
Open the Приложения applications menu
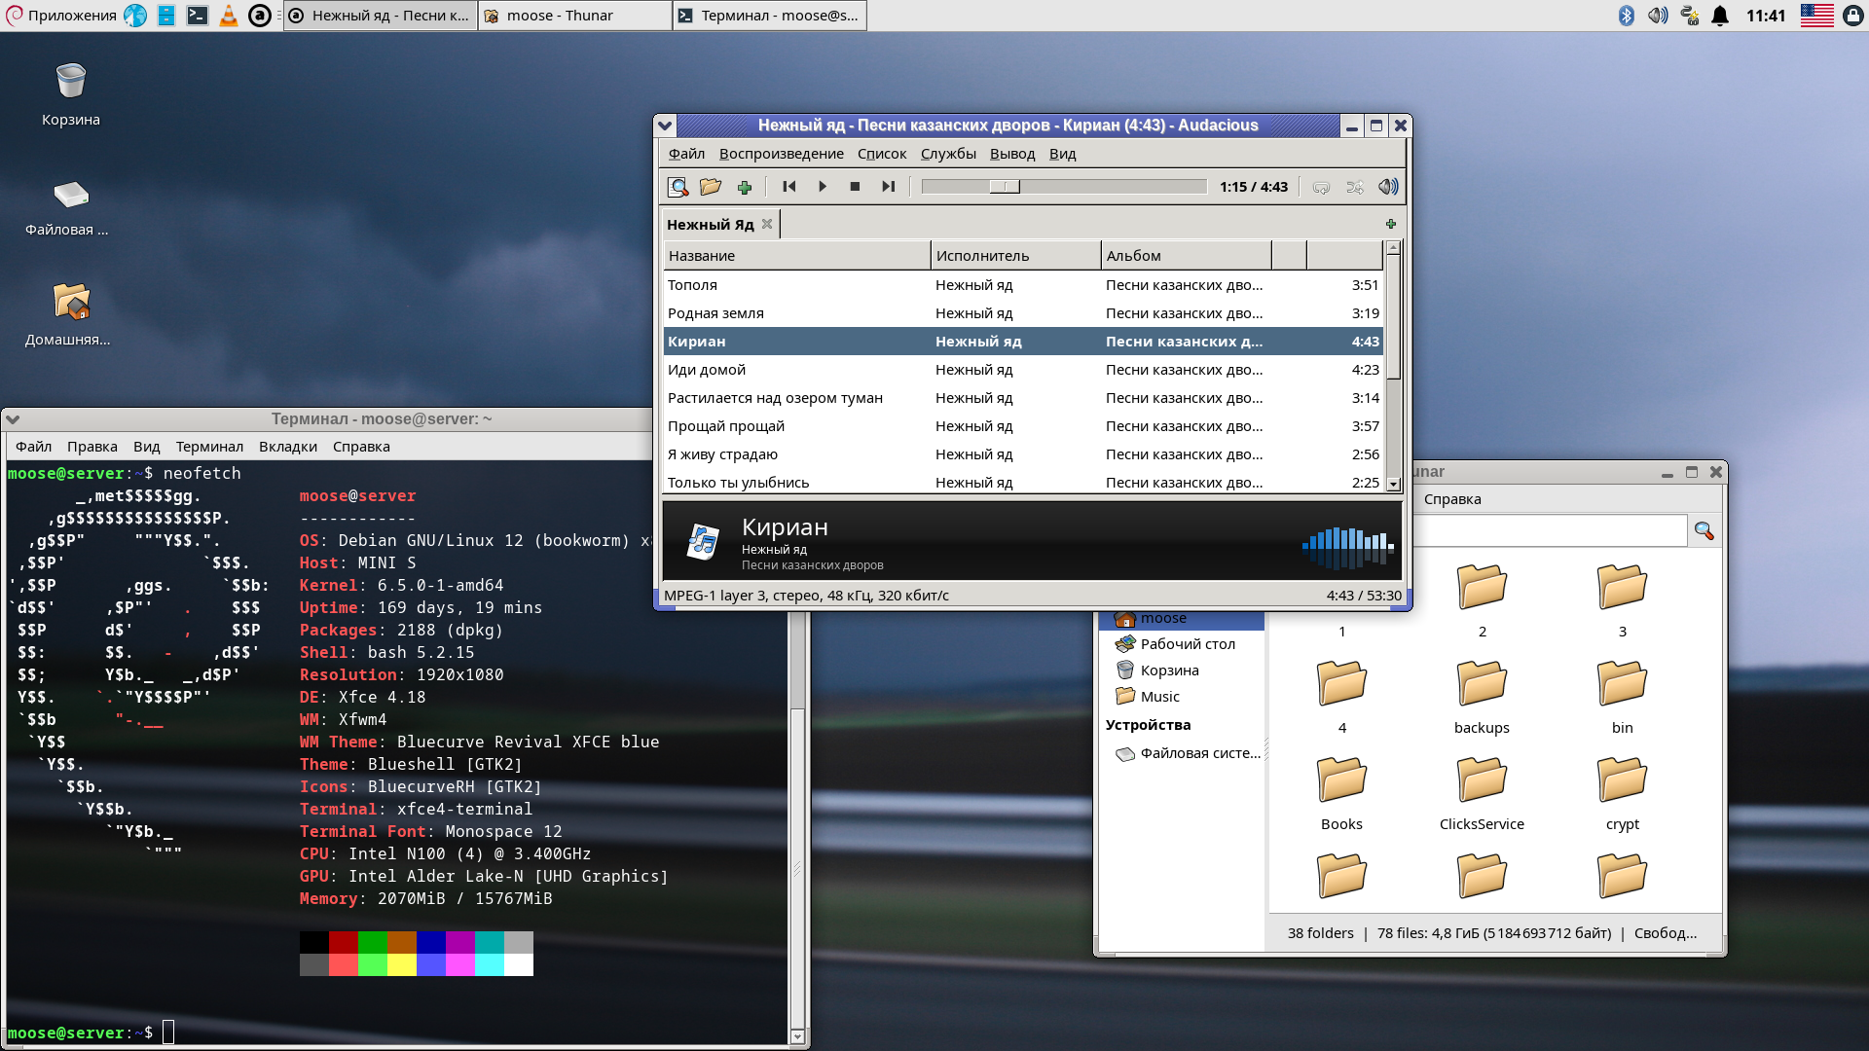tap(62, 16)
